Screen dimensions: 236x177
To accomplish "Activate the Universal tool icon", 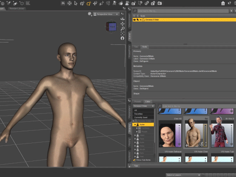I will pyautogui.click(x=69, y=3).
